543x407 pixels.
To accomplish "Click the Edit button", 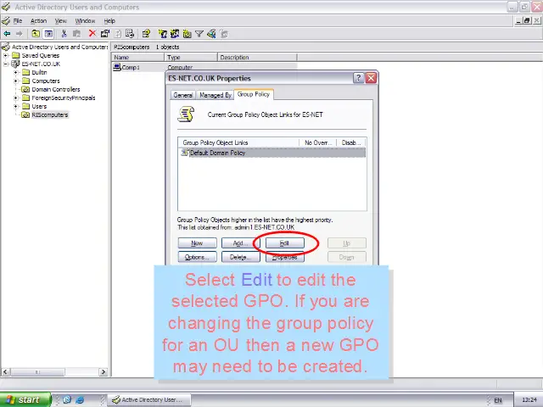I will click(x=284, y=243).
